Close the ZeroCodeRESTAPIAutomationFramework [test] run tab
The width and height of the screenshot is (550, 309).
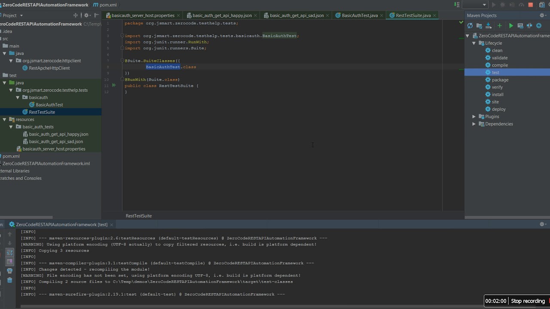tap(112, 224)
